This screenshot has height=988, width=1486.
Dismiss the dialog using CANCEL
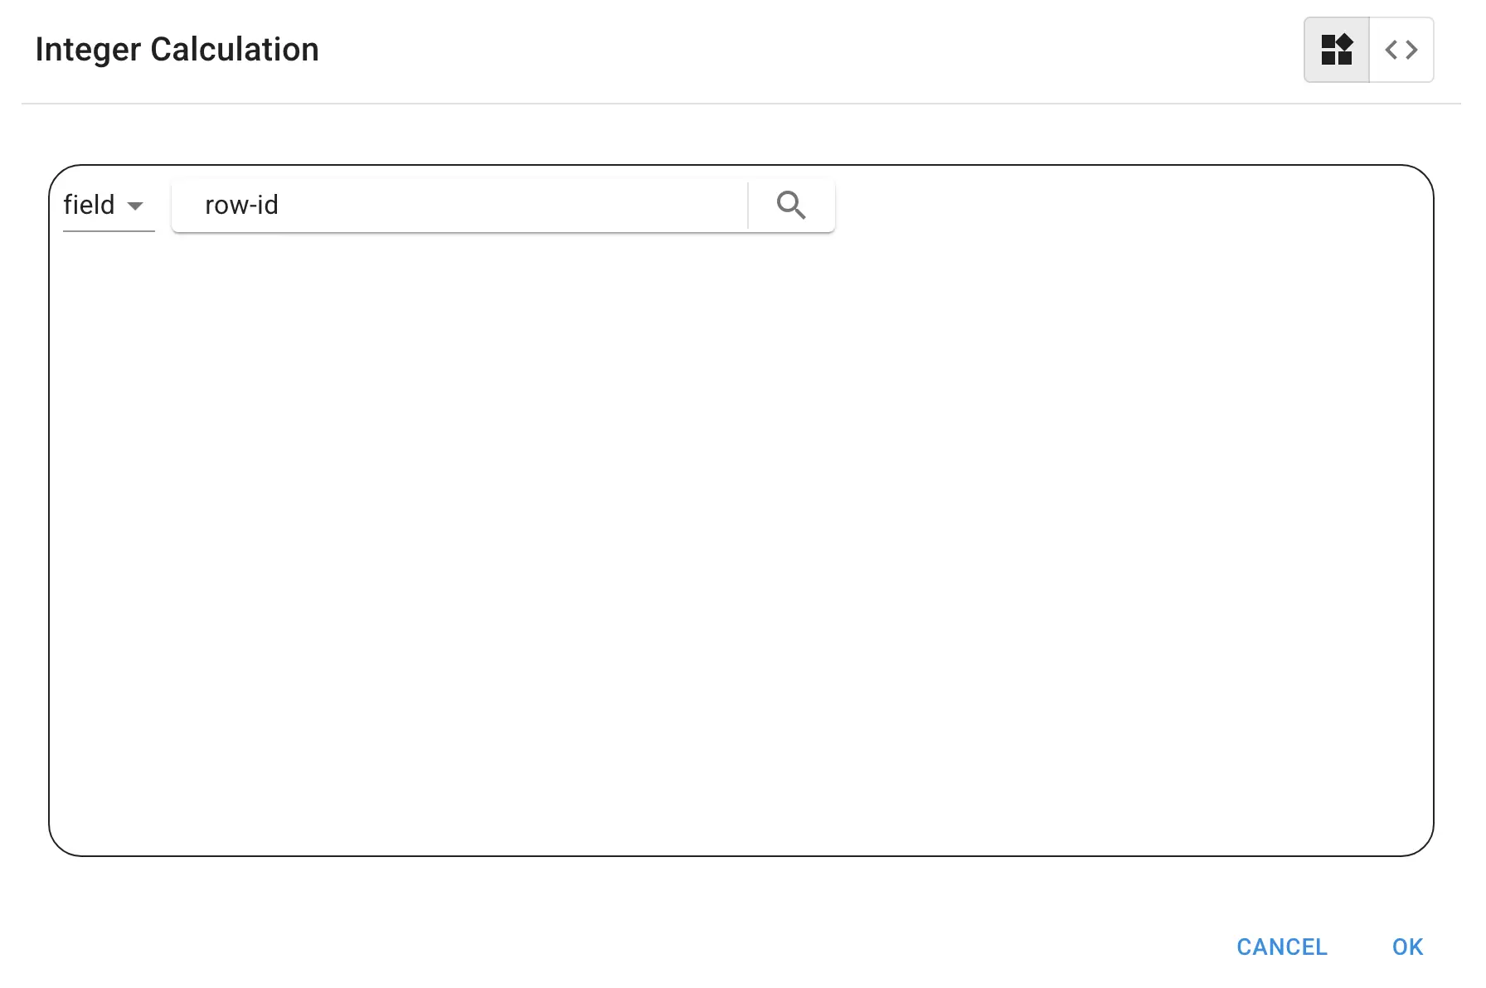coord(1281,947)
